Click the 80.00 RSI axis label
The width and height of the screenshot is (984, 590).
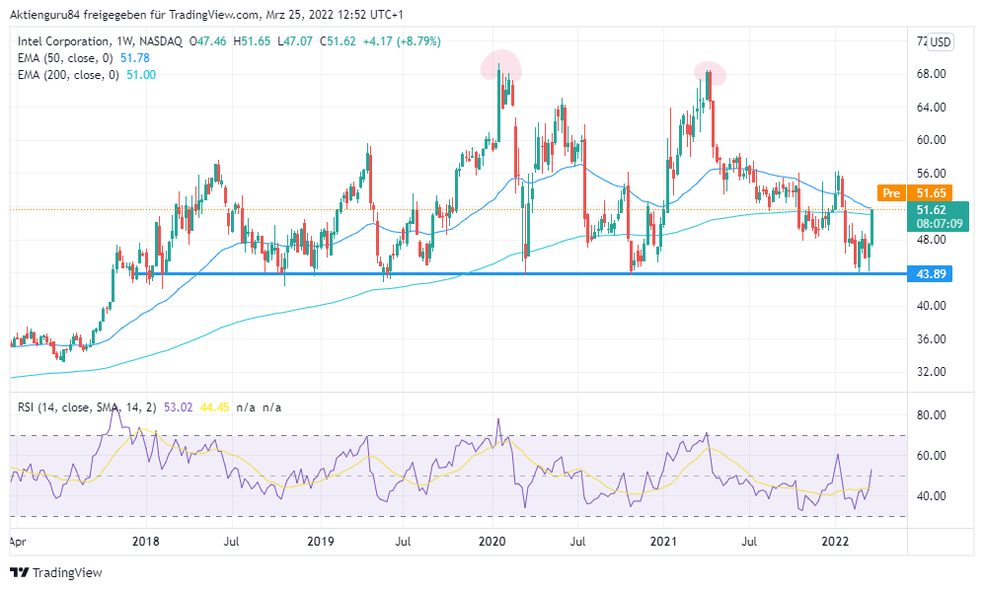[x=932, y=415]
